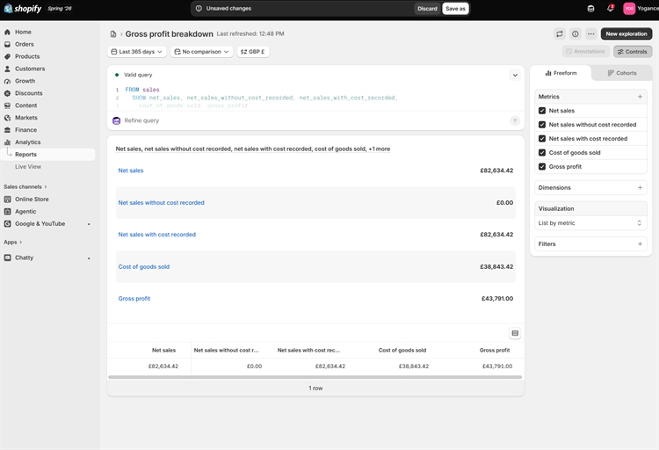Discard the unsaved changes

pos(427,9)
